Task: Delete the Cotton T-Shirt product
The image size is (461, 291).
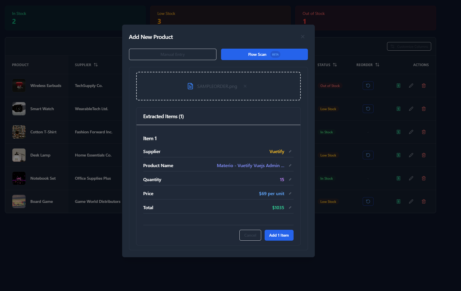Action: tap(424, 132)
